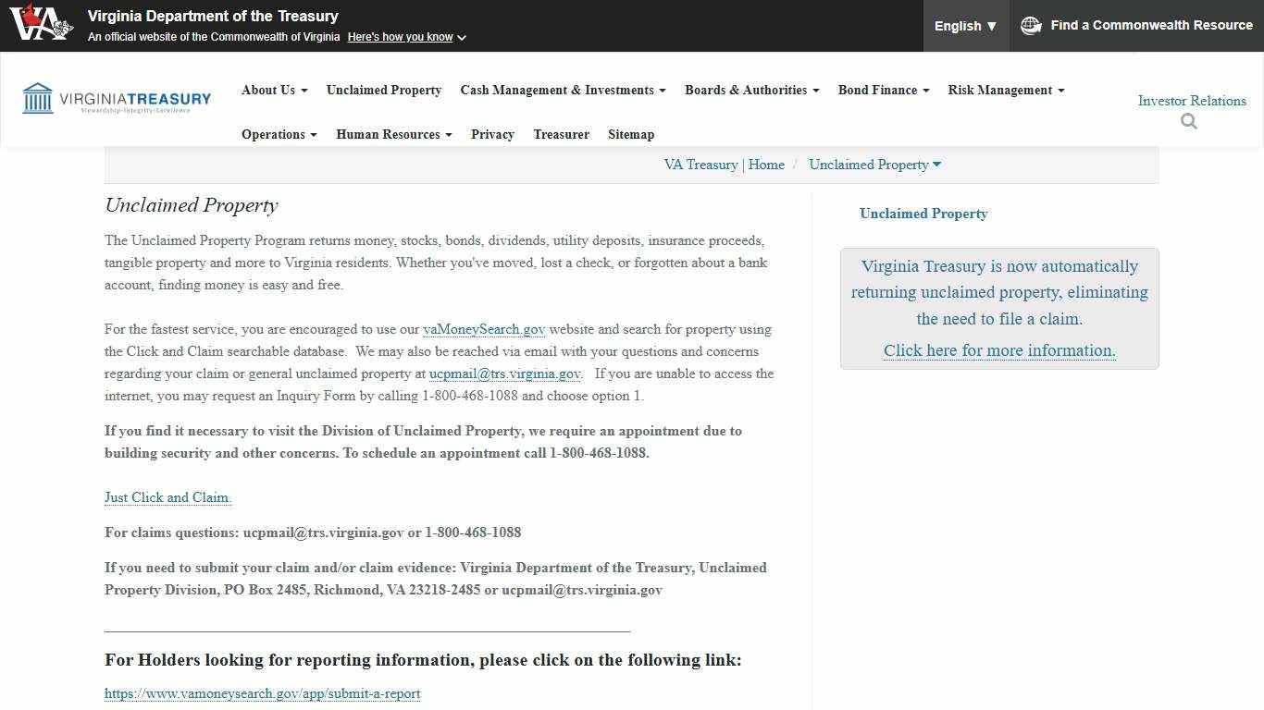Screen dimensions: 1264x710
Task: Open the Sitemap page
Action: 630,134
